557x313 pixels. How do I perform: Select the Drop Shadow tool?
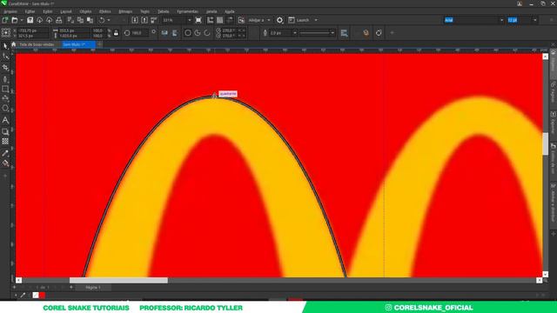5,131
